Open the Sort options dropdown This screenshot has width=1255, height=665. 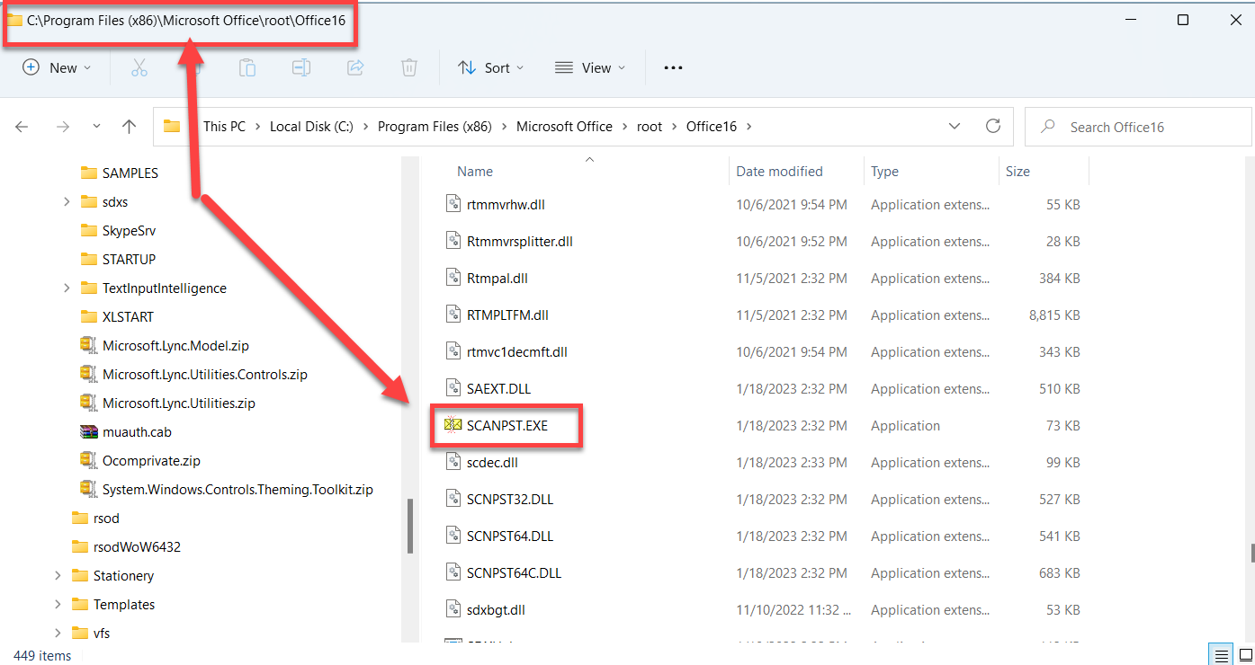491,67
